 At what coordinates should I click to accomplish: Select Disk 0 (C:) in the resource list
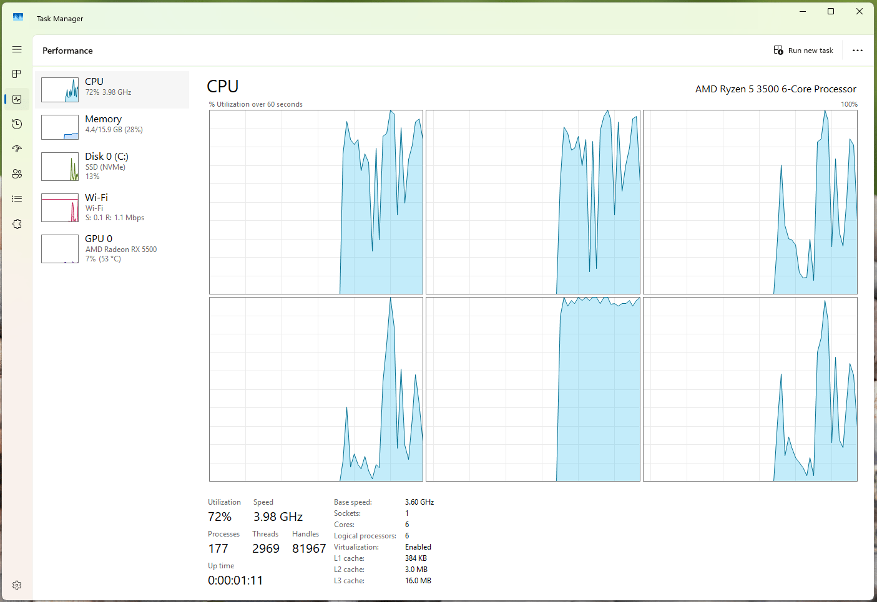click(112, 167)
